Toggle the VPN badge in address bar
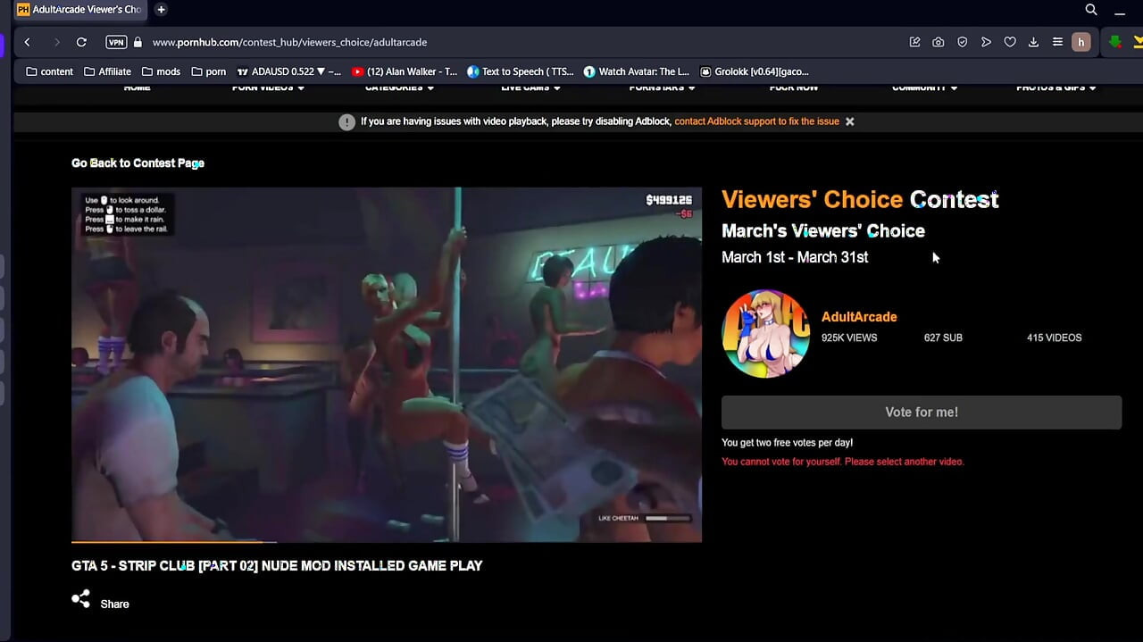The height and width of the screenshot is (642, 1143). [116, 42]
